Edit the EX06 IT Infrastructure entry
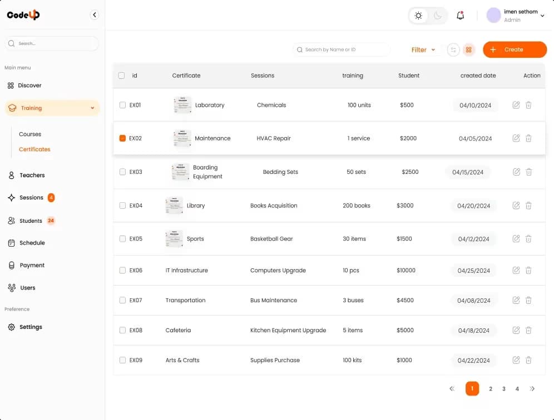 [516, 271]
